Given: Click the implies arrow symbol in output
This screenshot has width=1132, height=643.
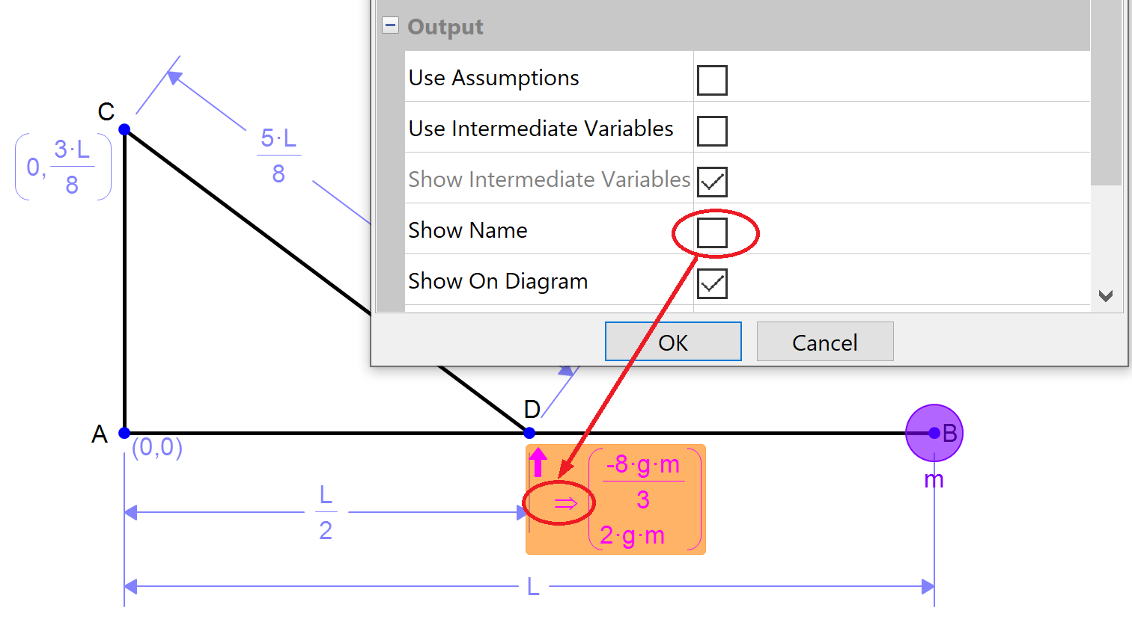Looking at the screenshot, I should [565, 504].
